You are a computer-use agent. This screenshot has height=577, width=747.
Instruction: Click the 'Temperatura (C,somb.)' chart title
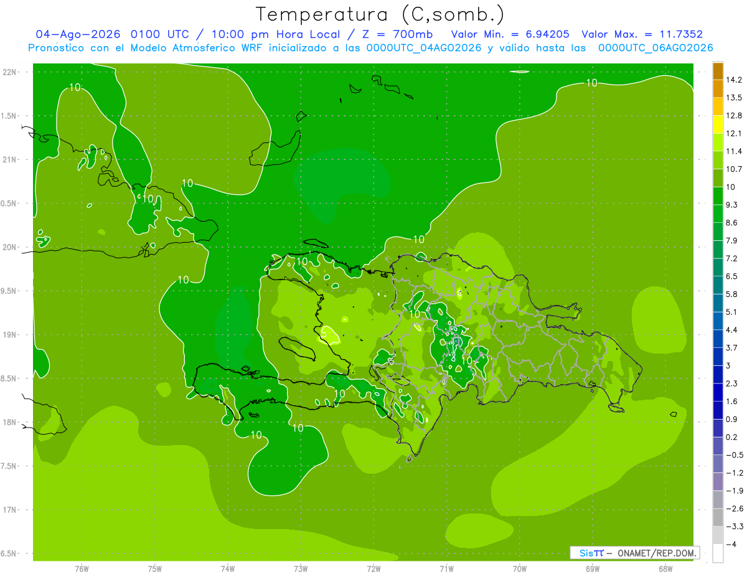380,14
